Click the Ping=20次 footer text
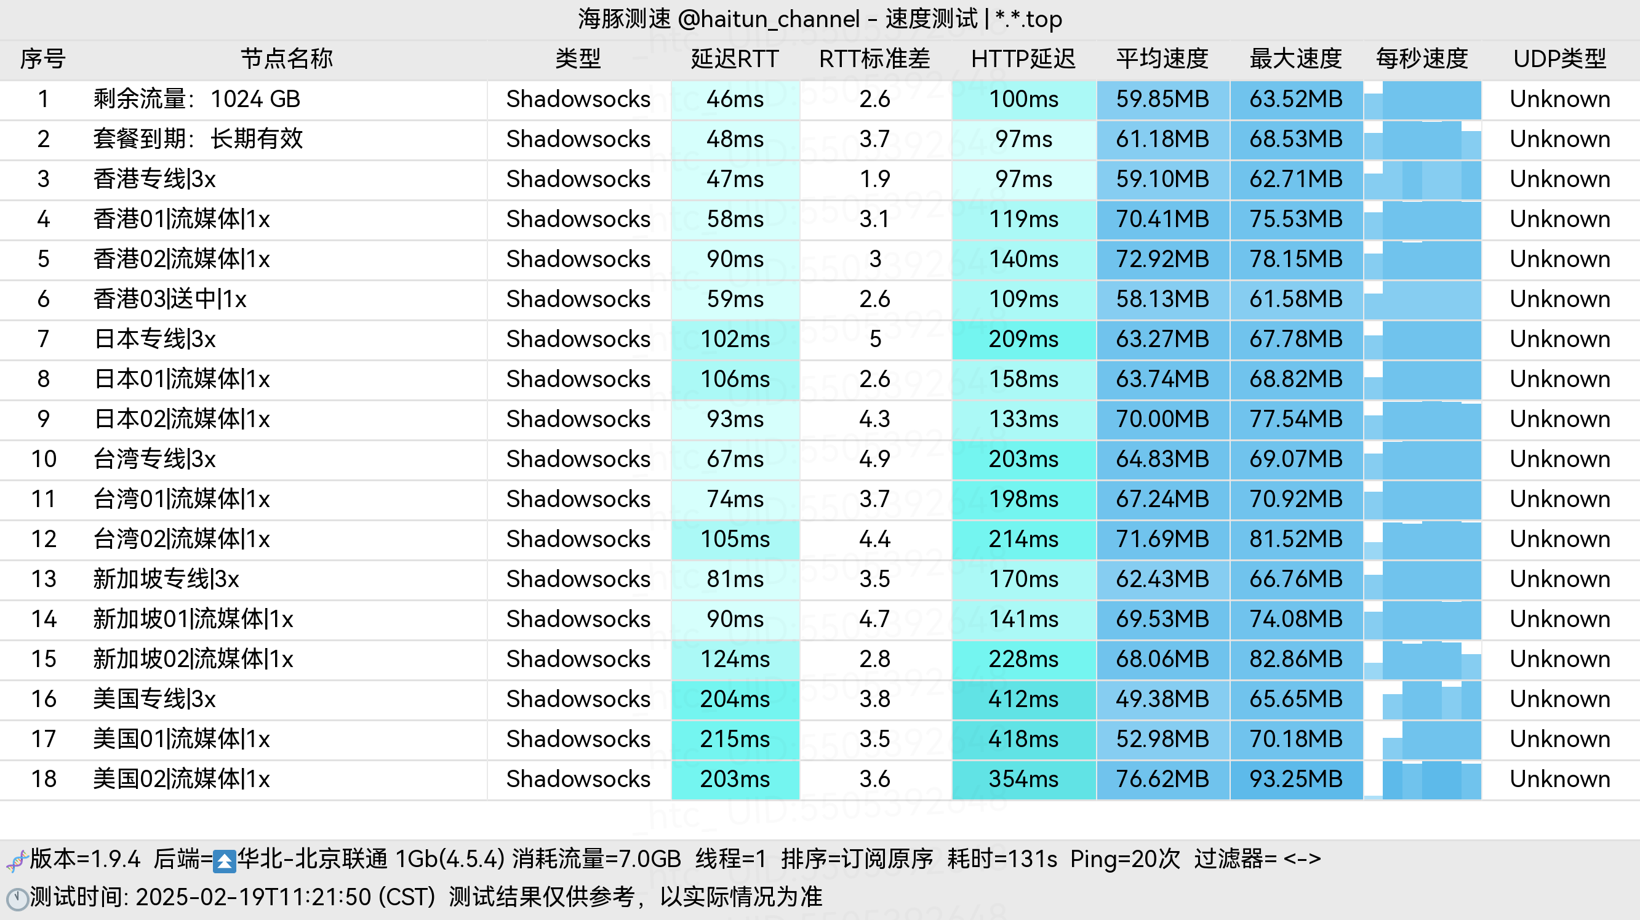Image resolution: width=1640 pixels, height=920 pixels. (x=1124, y=859)
